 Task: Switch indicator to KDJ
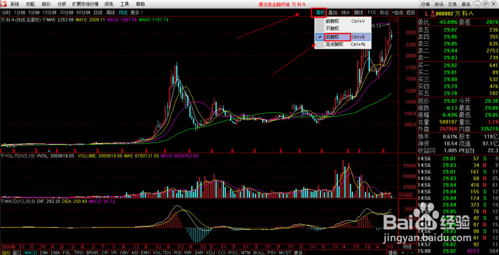pyautogui.click(x=210, y=253)
